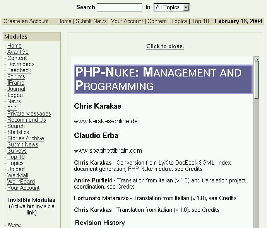Open WebMail from the Modules sidebar
The height and width of the screenshot is (228, 267).
click(18, 175)
